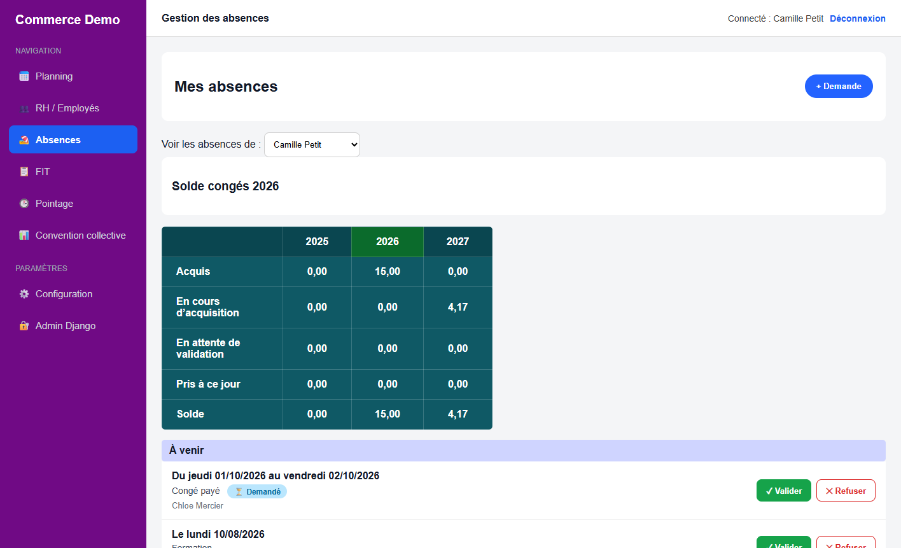Refuse the 01/10/2026 congé payé request
901x548 pixels.
tap(846, 491)
